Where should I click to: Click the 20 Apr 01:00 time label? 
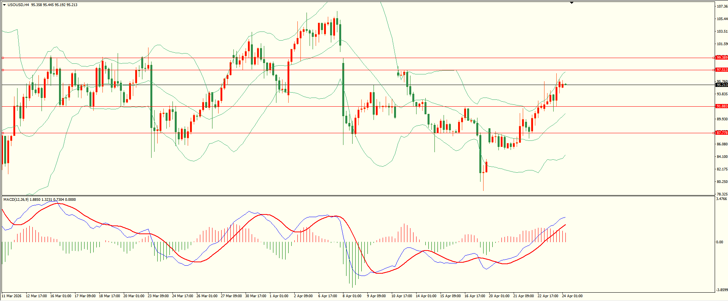(x=499, y=296)
